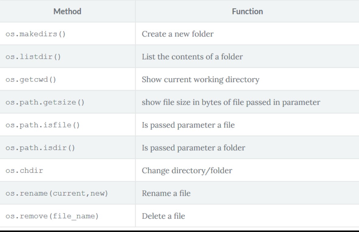
Task: Click the os.makedirs() method cell
Action: click(x=36, y=34)
